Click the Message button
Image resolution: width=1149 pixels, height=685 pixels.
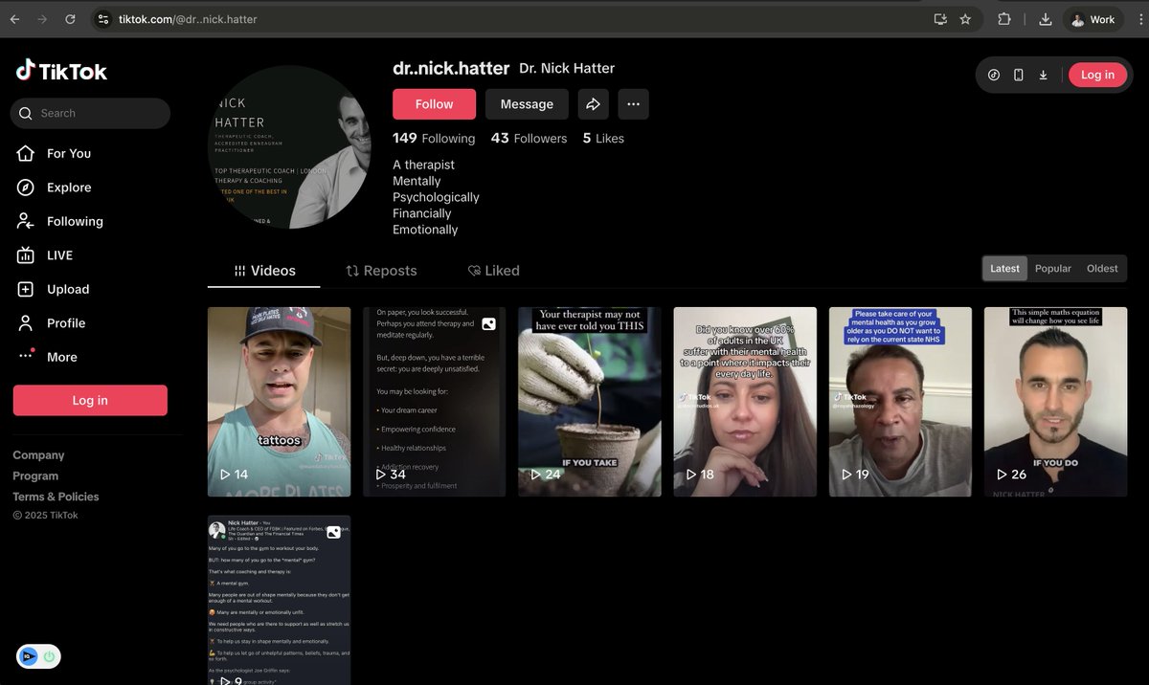(x=527, y=104)
